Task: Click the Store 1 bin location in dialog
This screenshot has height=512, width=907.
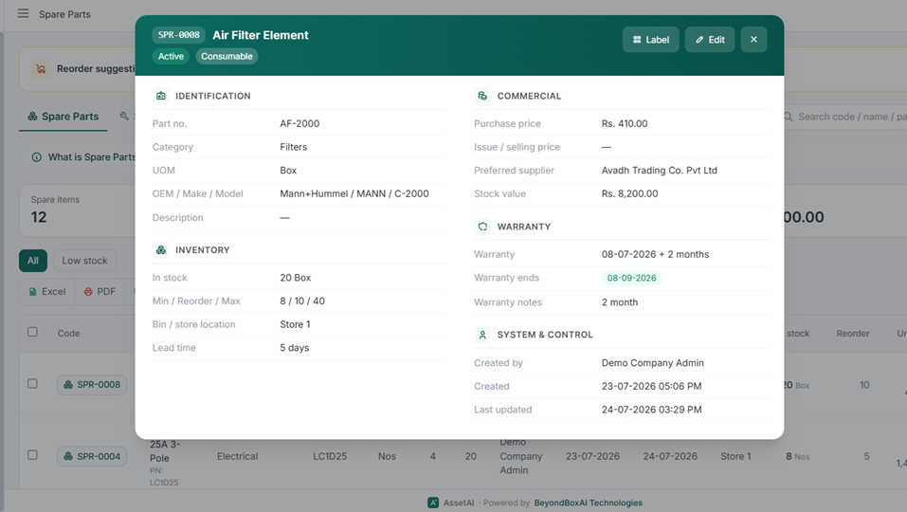Action: point(295,324)
